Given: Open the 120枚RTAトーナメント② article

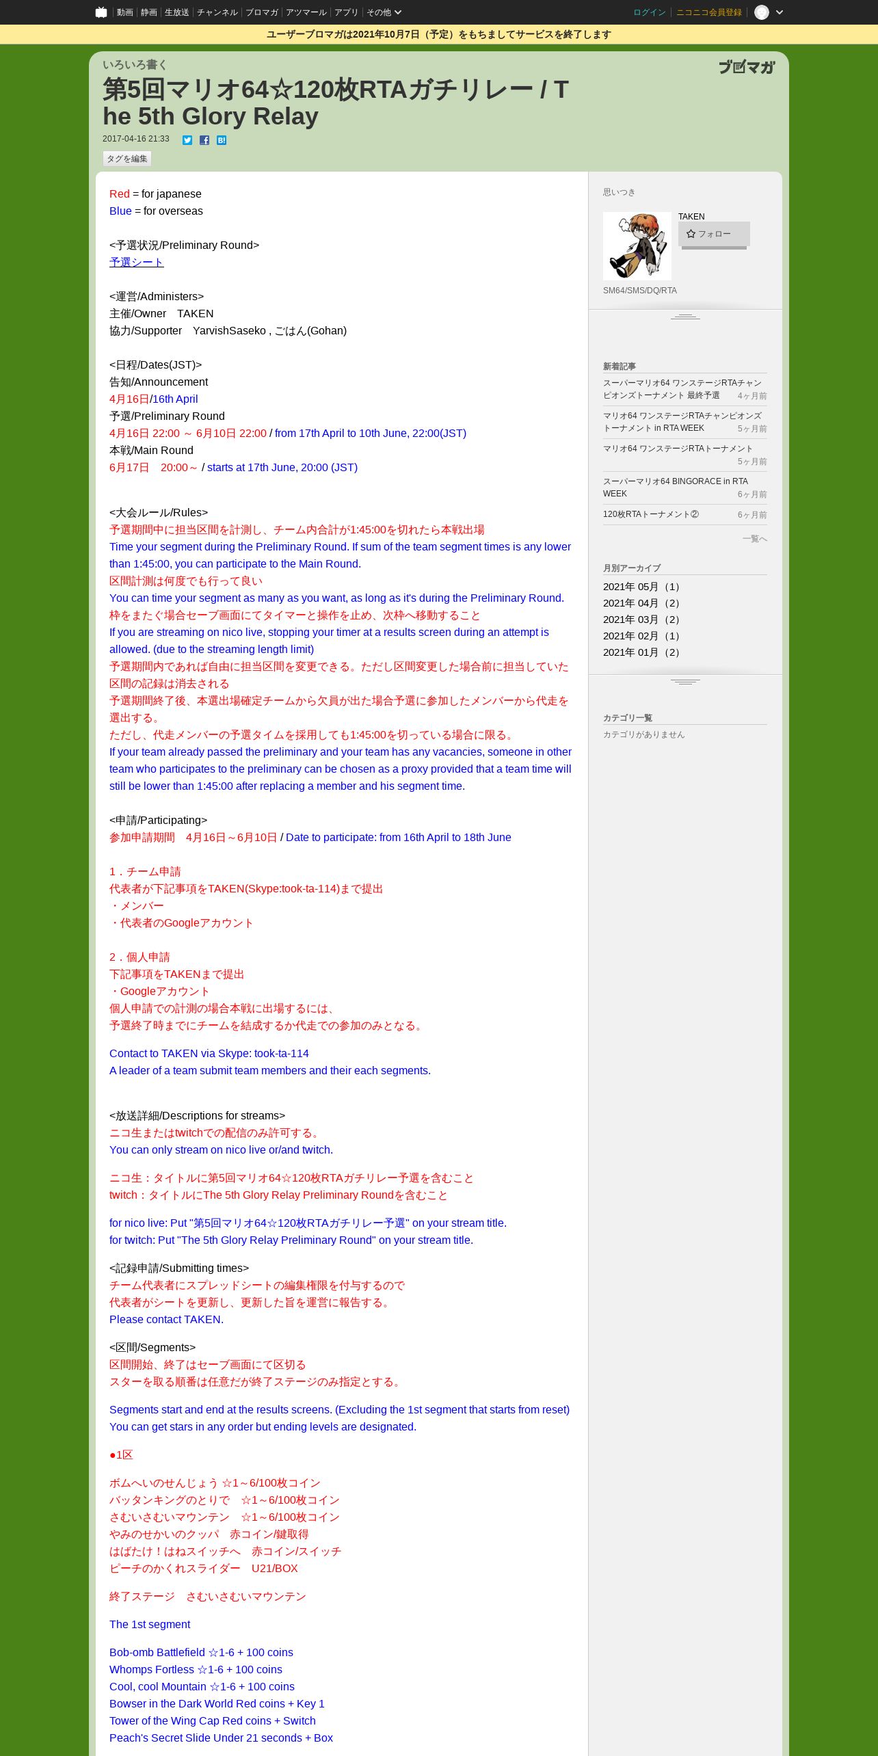Looking at the screenshot, I should coord(651,514).
